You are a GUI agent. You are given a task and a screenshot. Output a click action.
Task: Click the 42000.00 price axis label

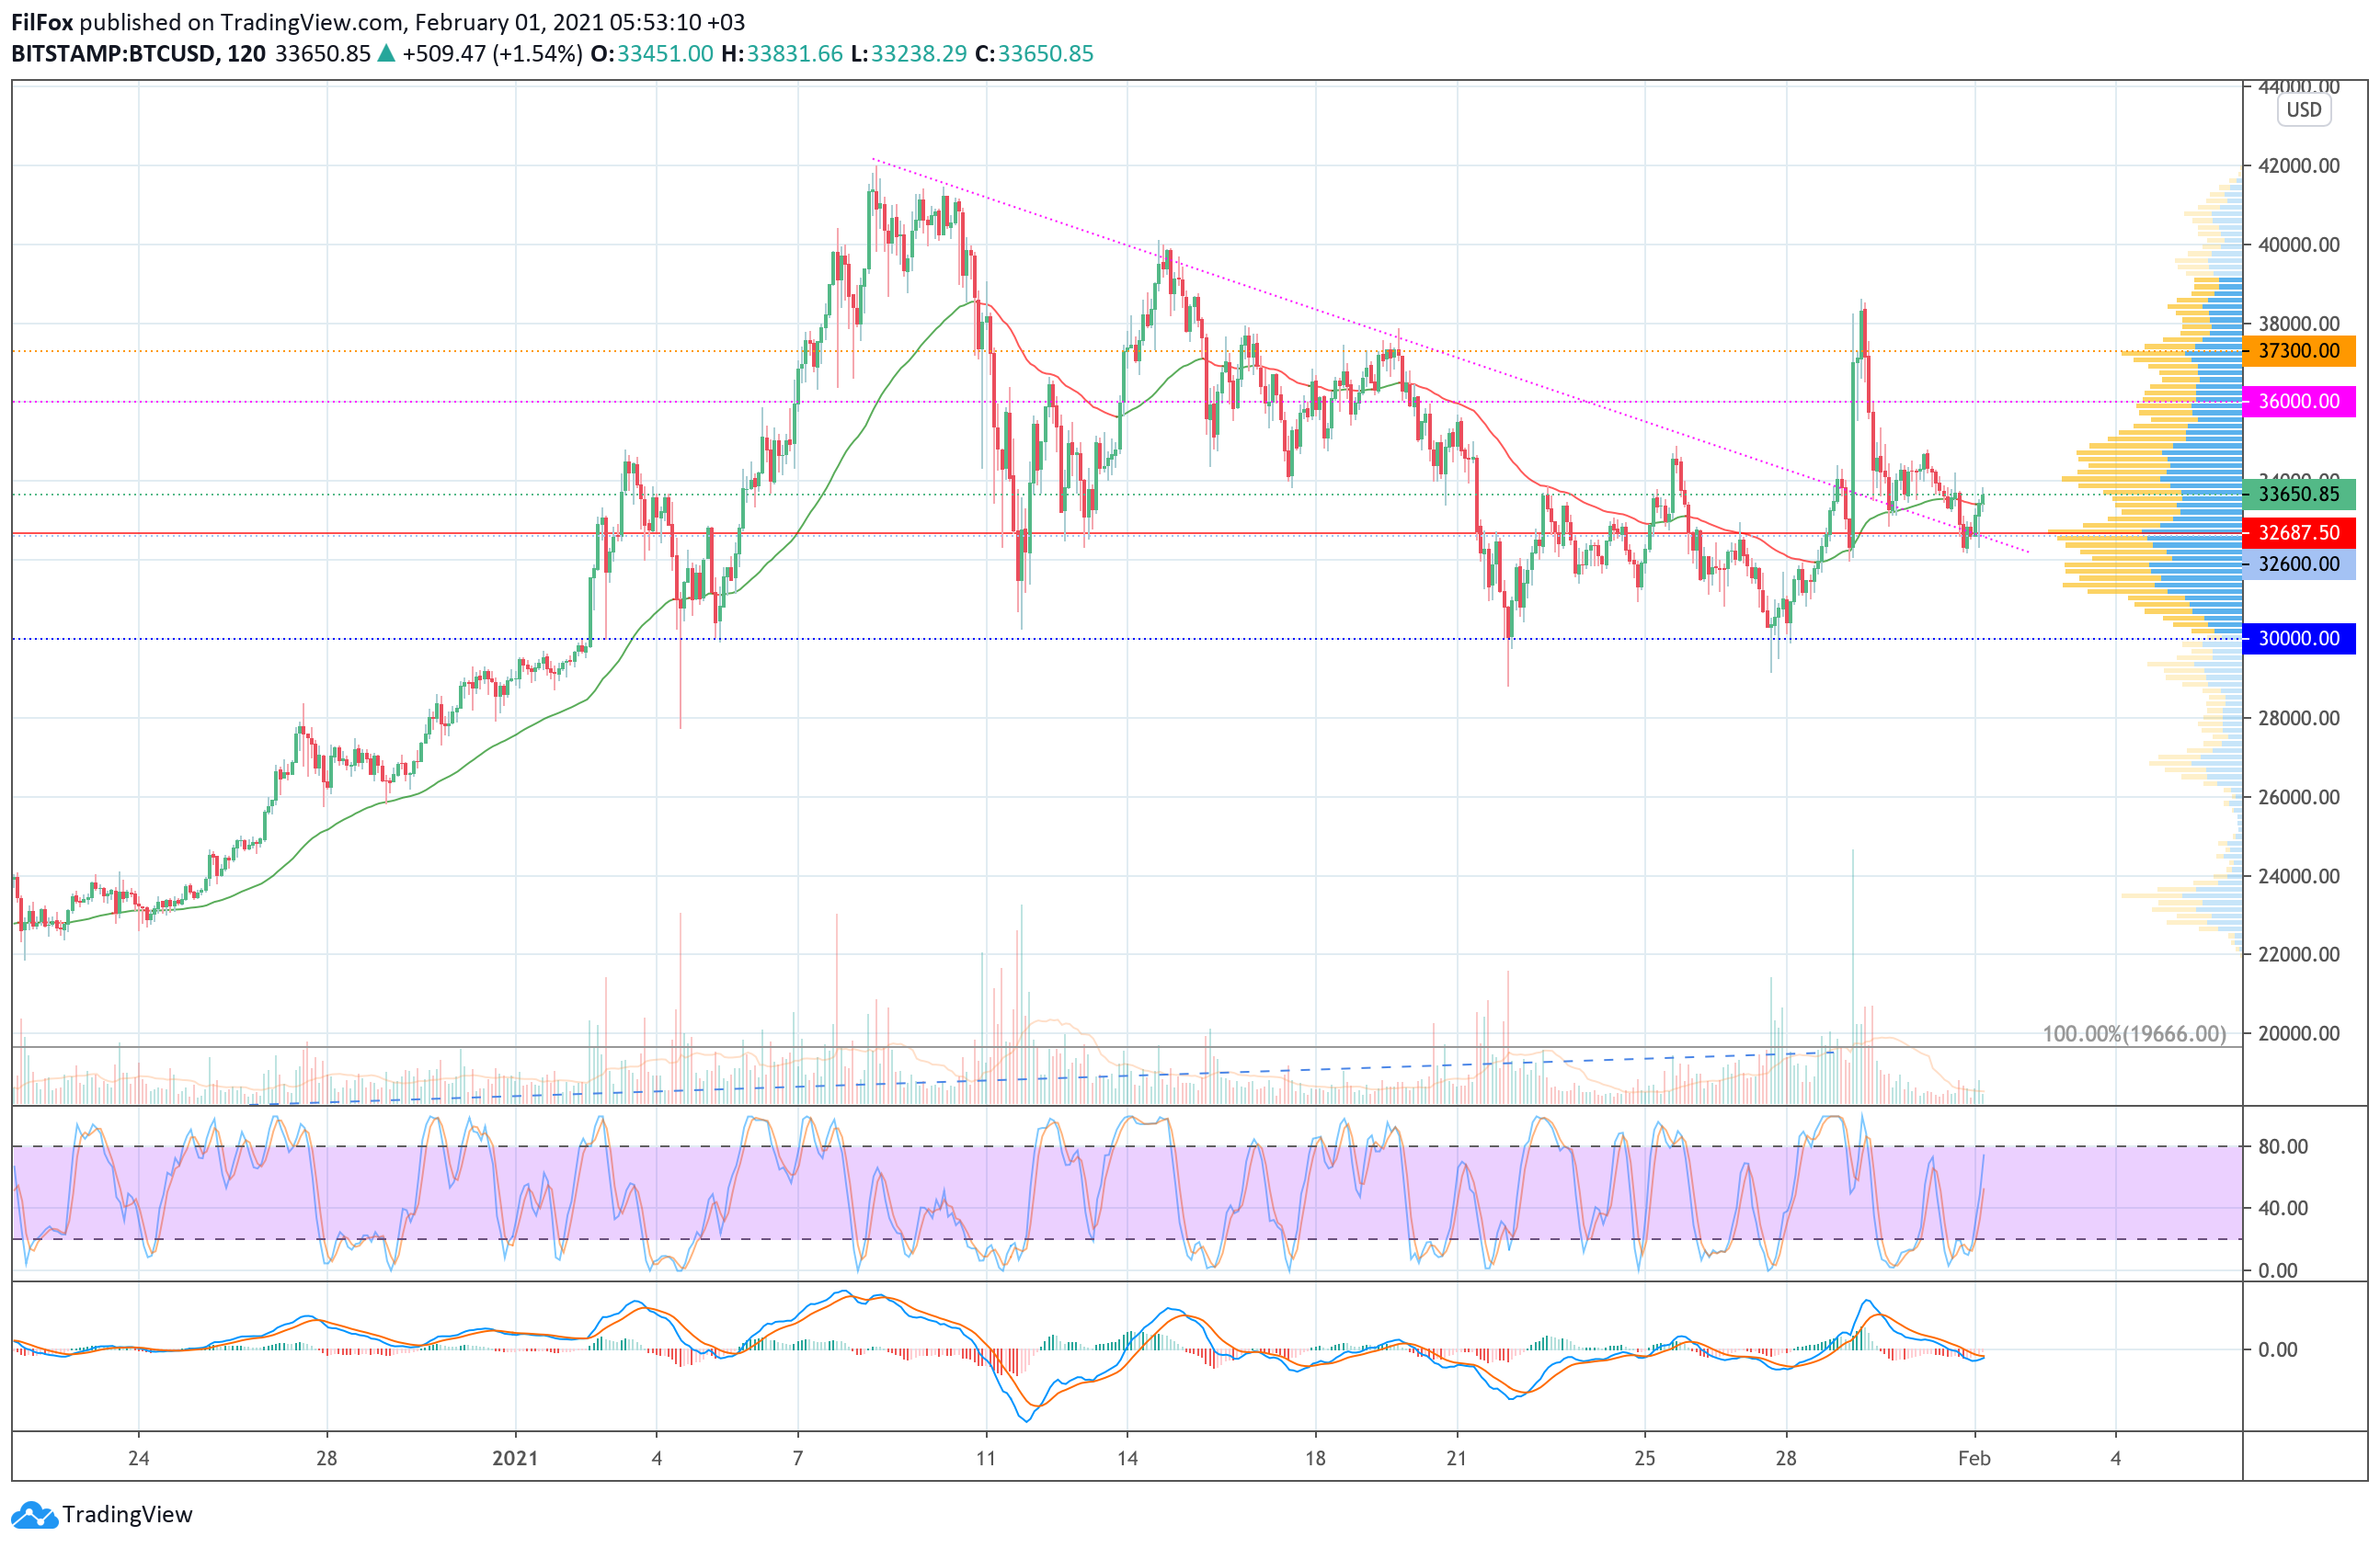[x=2298, y=165]
